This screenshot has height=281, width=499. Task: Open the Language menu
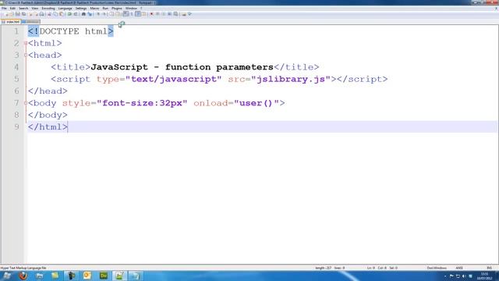coord(65,9)
